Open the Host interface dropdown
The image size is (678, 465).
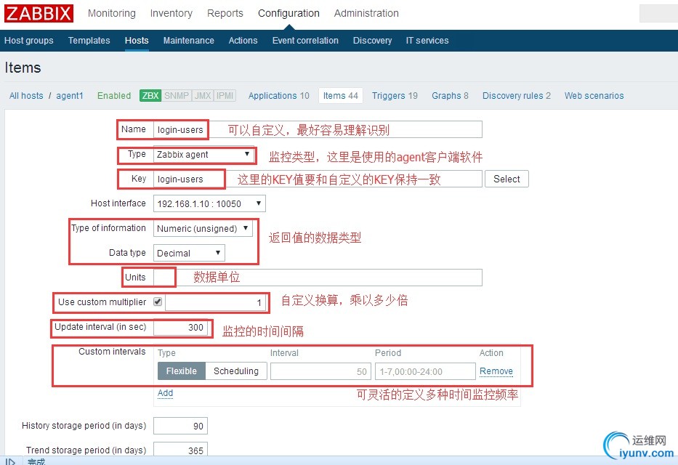(209, 203)
